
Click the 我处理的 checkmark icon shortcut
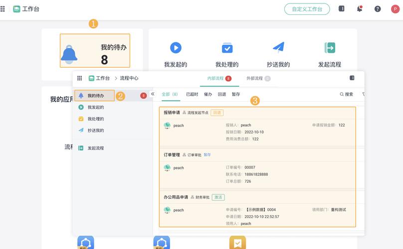point(227,48)
